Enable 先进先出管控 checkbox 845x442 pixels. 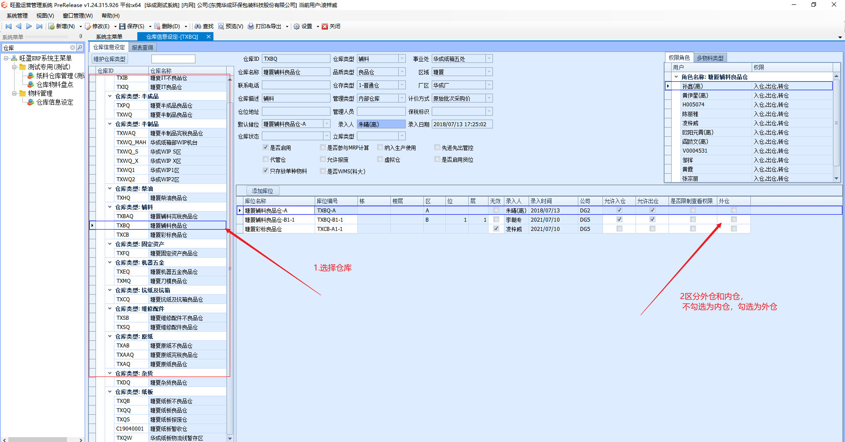click(x=437, y=147)
